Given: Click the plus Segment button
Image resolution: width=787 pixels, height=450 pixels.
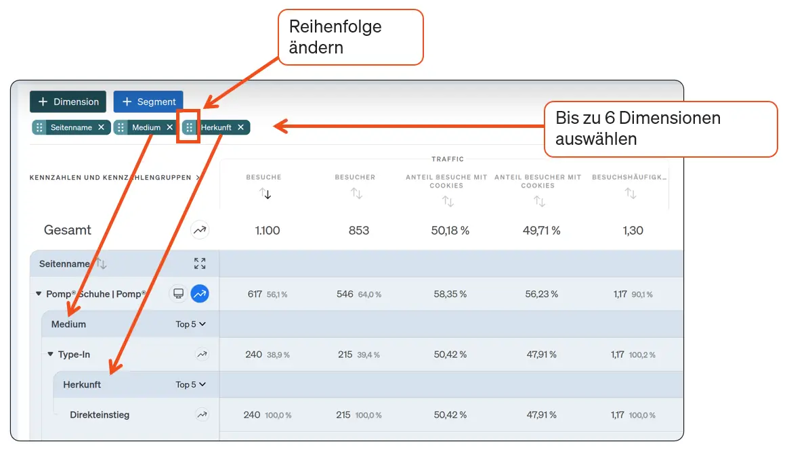Looking at the screenshot, I should [148, 102].
